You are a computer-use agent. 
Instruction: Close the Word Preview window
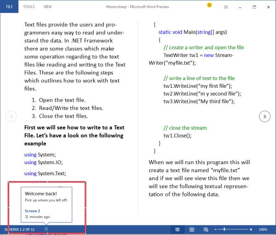[x=269, y=7]
